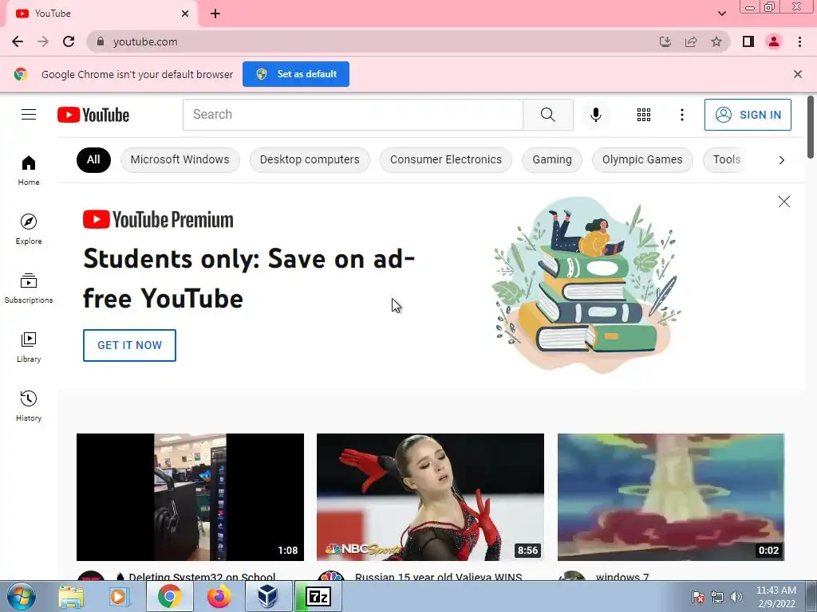
Task: Open Windows Media Player from taskbar
Action: coord(120,596)
